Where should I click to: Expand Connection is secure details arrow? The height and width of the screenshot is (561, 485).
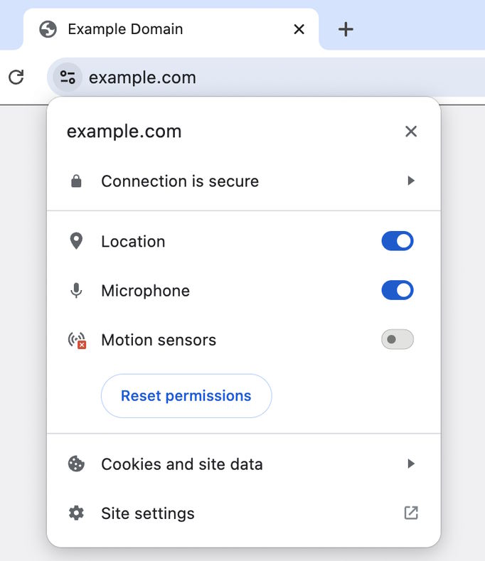[x=411, y=181]
